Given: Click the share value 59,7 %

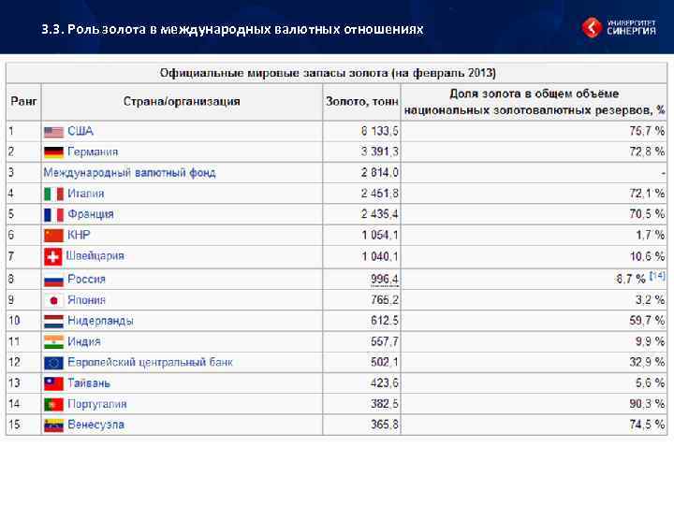Looking at the screenshot, I should 647,321.
